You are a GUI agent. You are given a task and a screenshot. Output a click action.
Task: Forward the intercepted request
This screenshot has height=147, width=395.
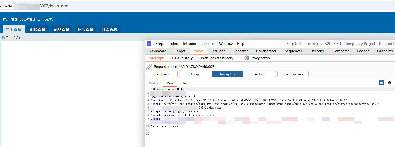coord(162,74)
